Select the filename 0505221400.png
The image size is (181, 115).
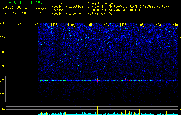click(x=15, y=8)
